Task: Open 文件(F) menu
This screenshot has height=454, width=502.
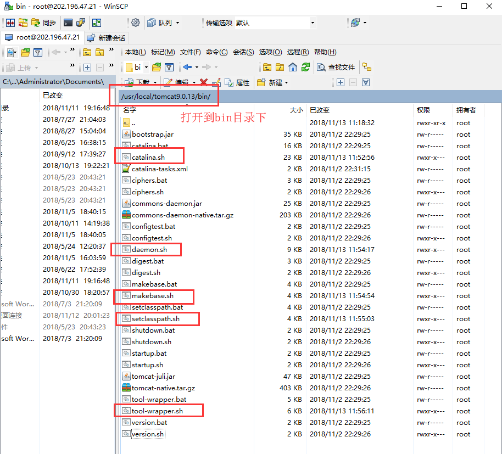Action: (x=190, y=52)
